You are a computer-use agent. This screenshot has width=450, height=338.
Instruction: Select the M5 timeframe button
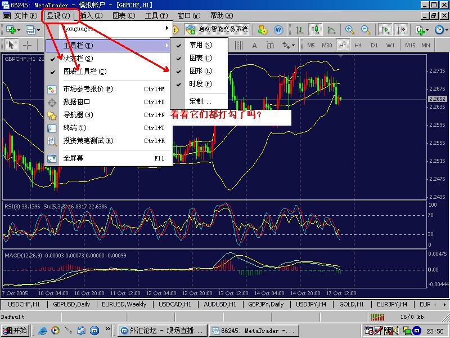tap(311, 46)
